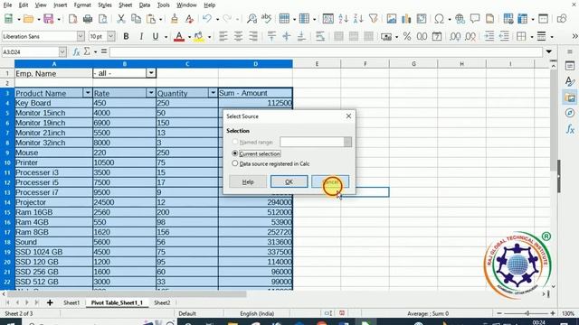This screenshot has height=325, width=579.
Task: Toggle the AutoFilter funnel icon
Action: coord(374,19)
